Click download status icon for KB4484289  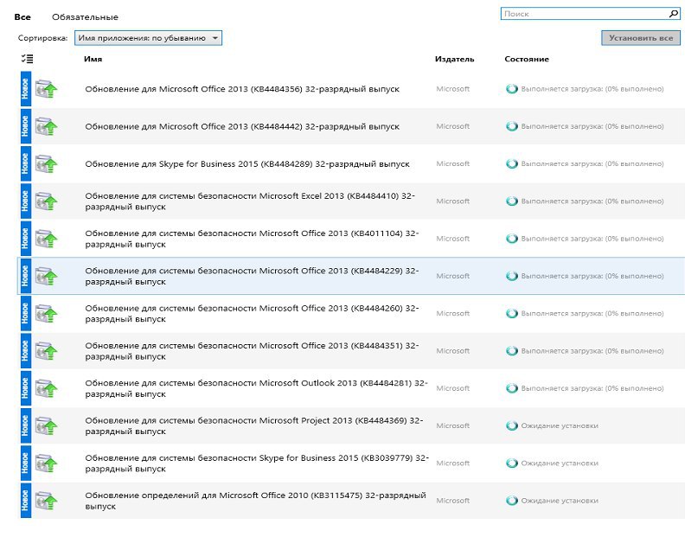[511, 163]
